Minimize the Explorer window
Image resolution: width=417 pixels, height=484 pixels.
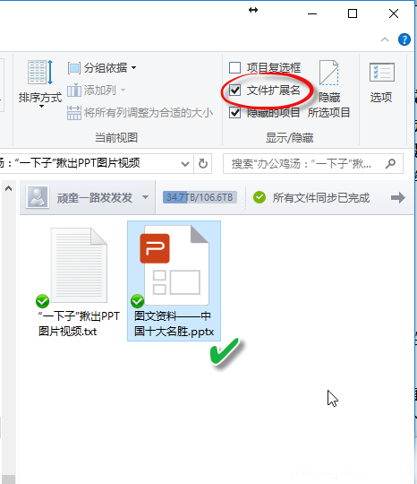tap(312, 13)
